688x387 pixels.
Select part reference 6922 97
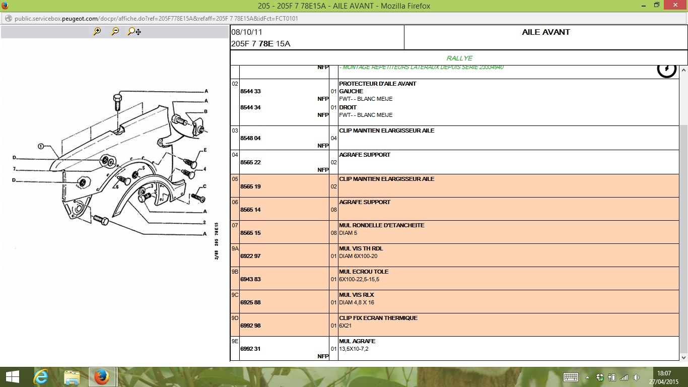pyautogui.click(x=250, y=256)
